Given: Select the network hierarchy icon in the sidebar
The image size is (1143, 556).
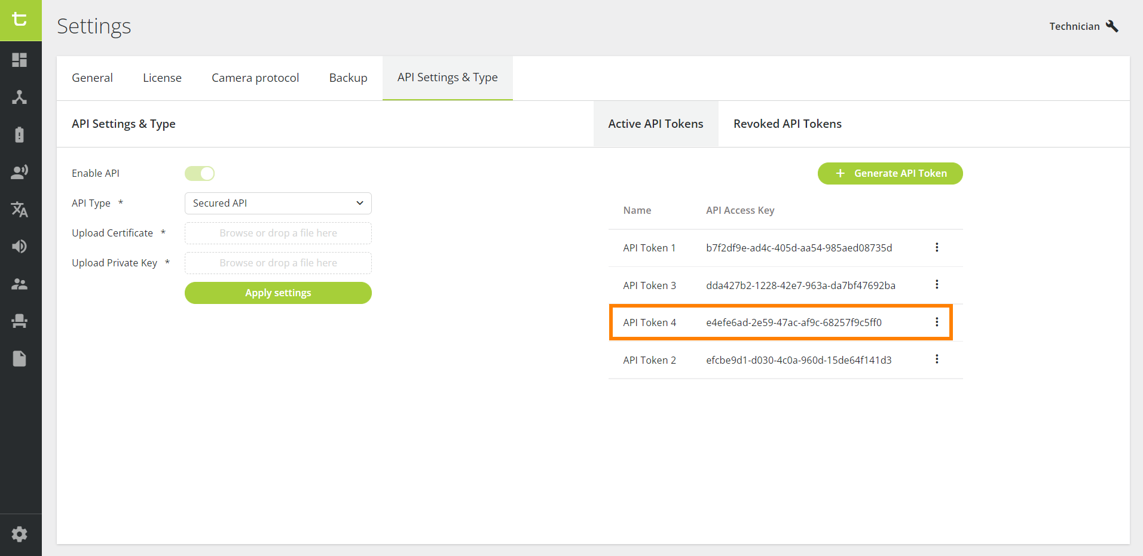Looking at the screenshot, I should (20, 97).
